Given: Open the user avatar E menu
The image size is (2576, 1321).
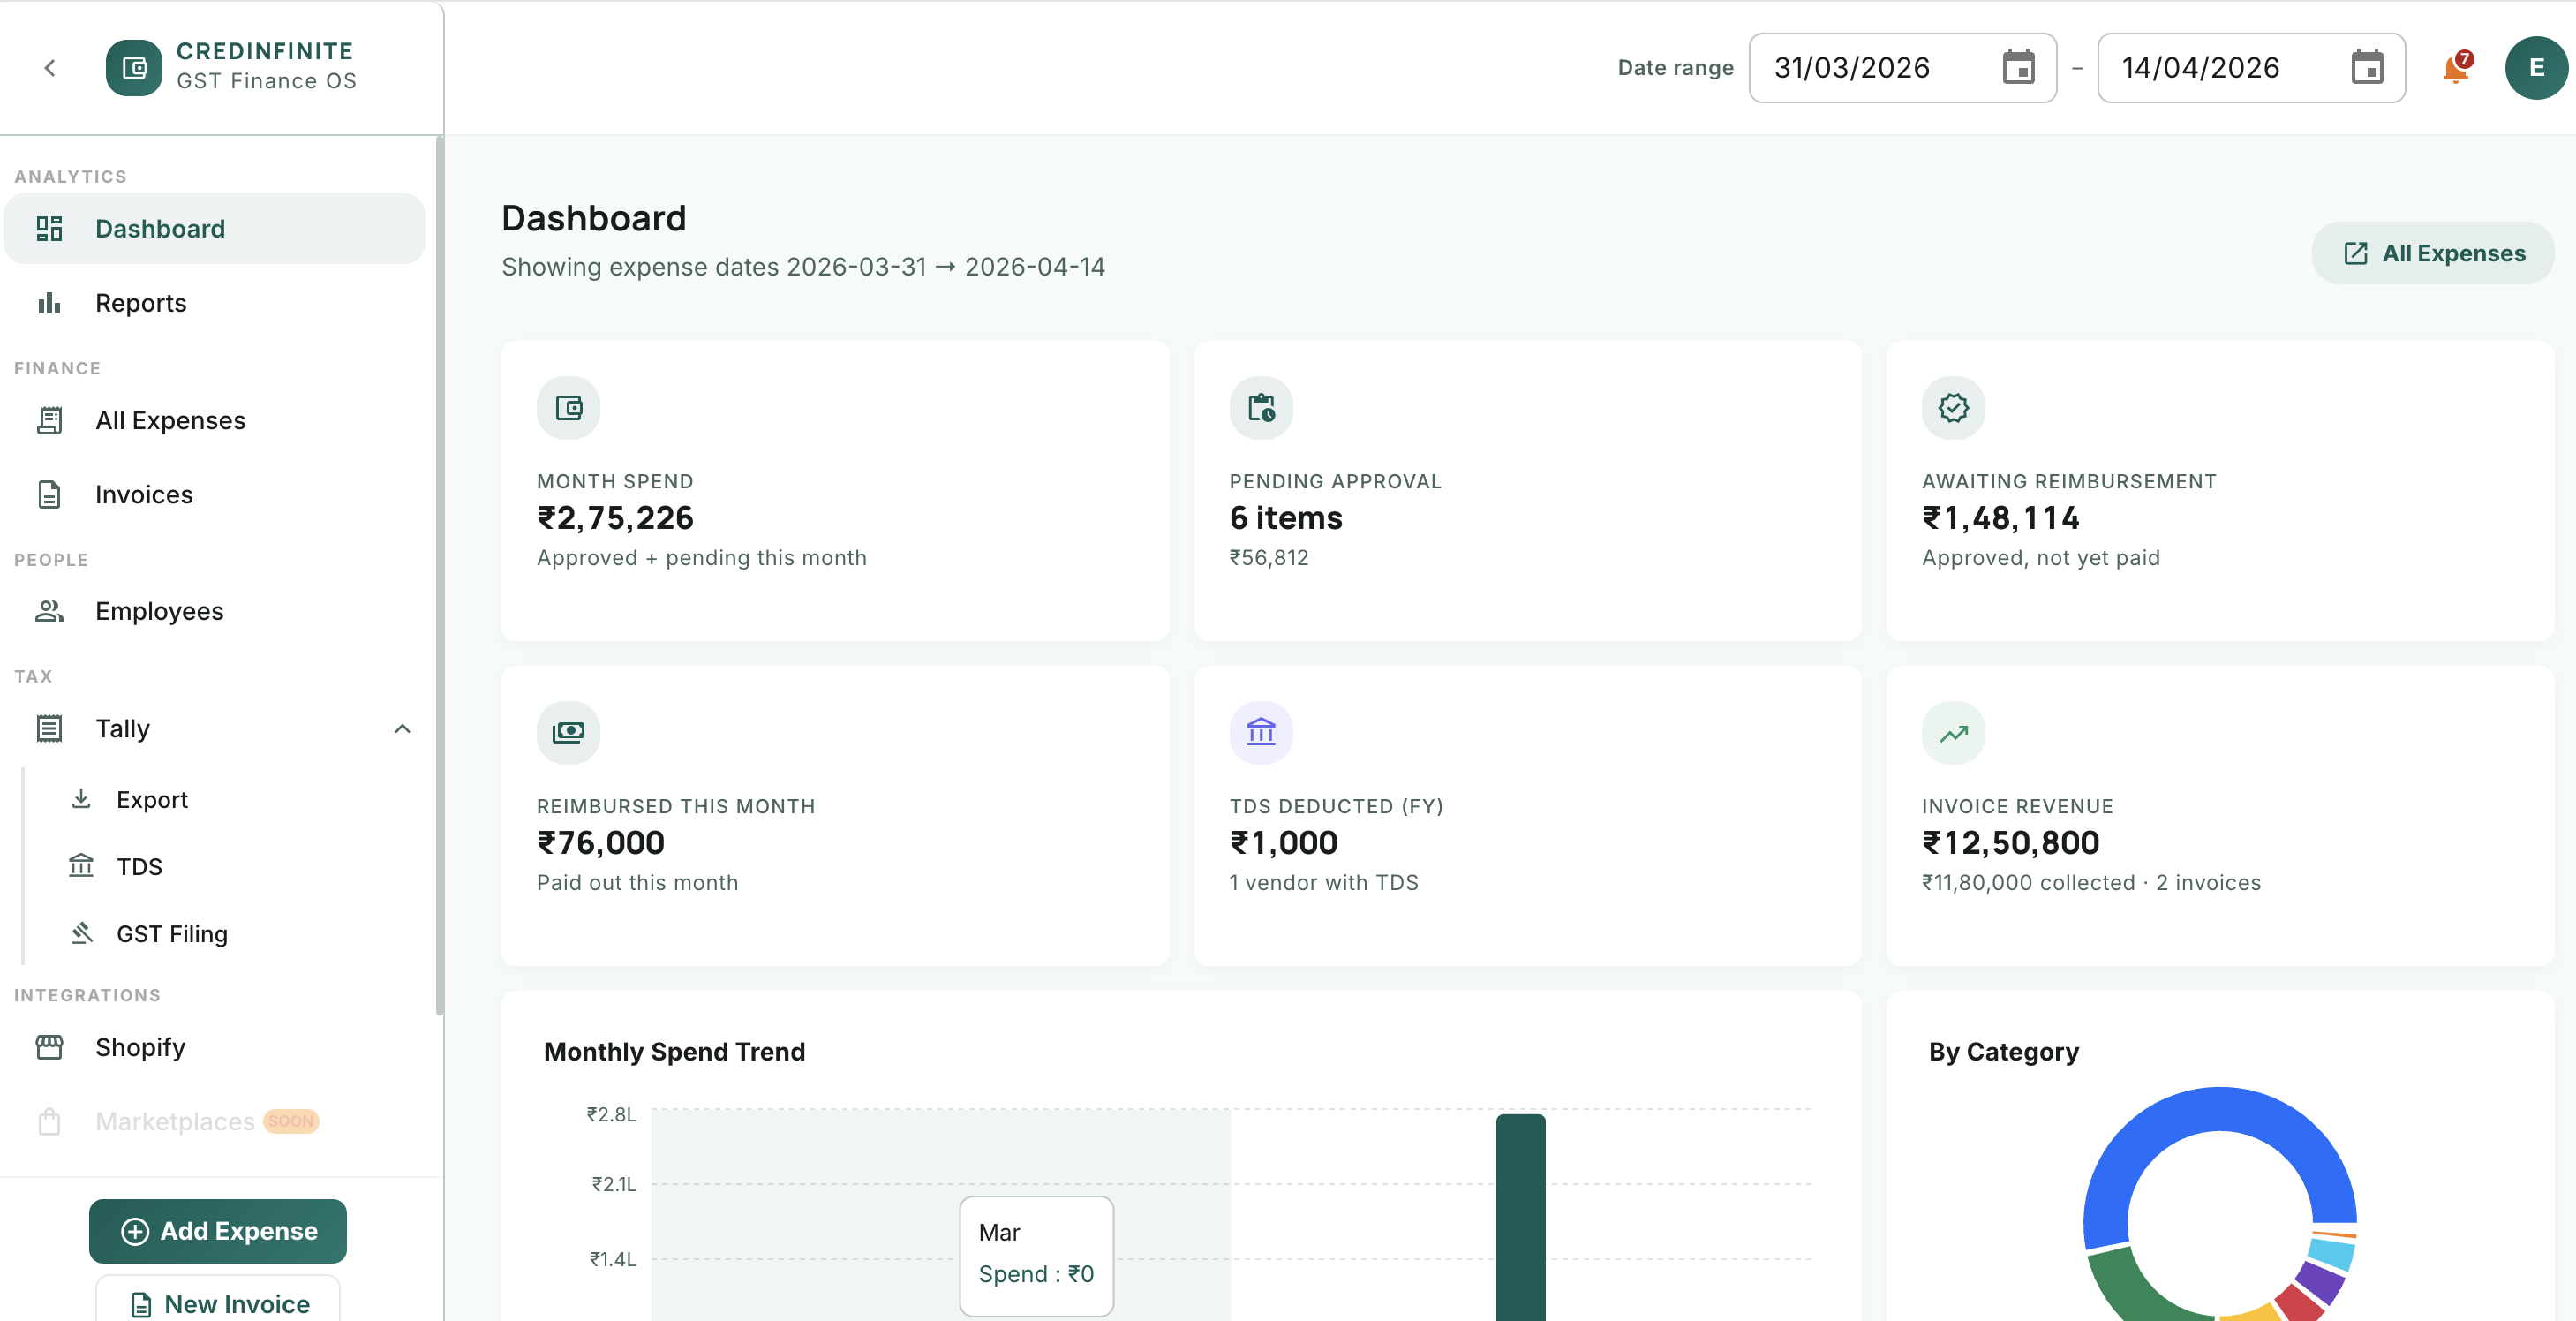Looking at the screenshot, I should click(x=2536, y=68).
